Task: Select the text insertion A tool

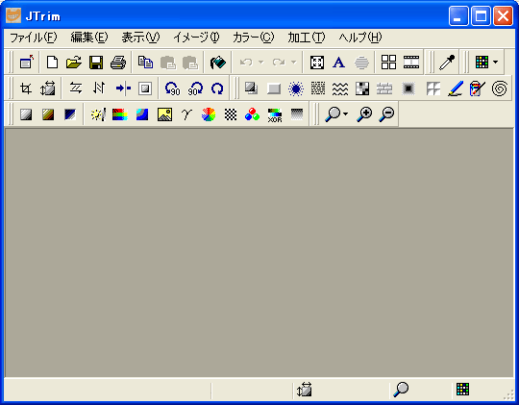Action: [338, 62]
